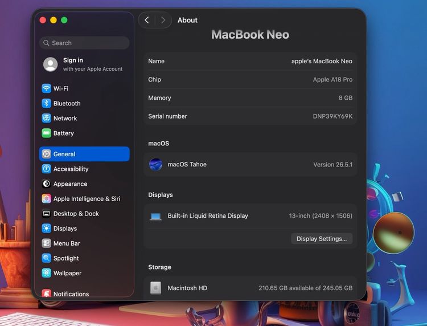Click the macOS section heading
The image size is (427, 326).
point(158,144)
